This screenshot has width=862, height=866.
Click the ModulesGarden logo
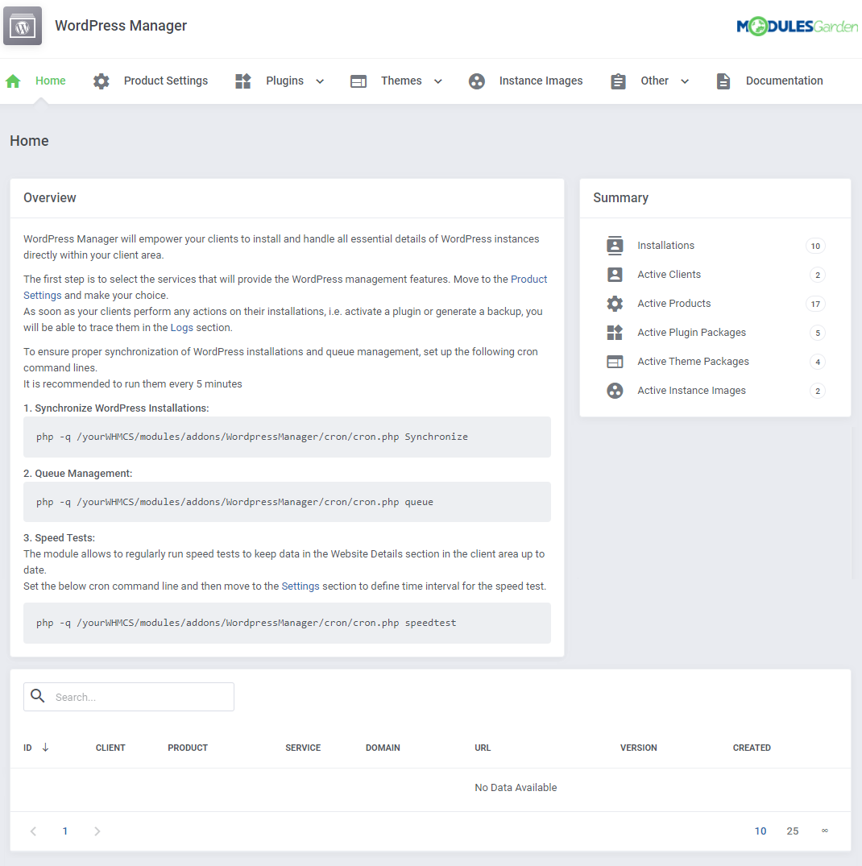click(797, 26)
